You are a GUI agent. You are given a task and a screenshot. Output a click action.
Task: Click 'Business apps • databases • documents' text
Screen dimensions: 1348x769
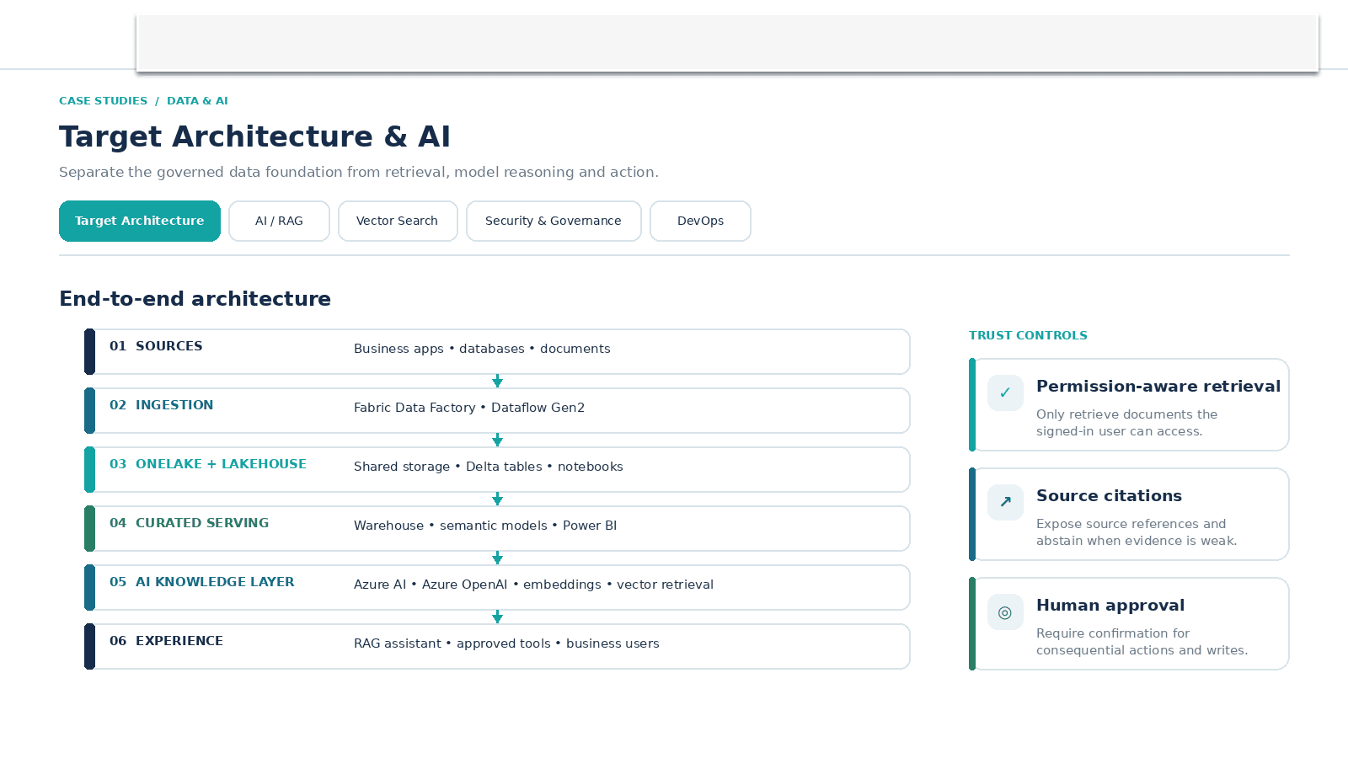coord(482,349)
